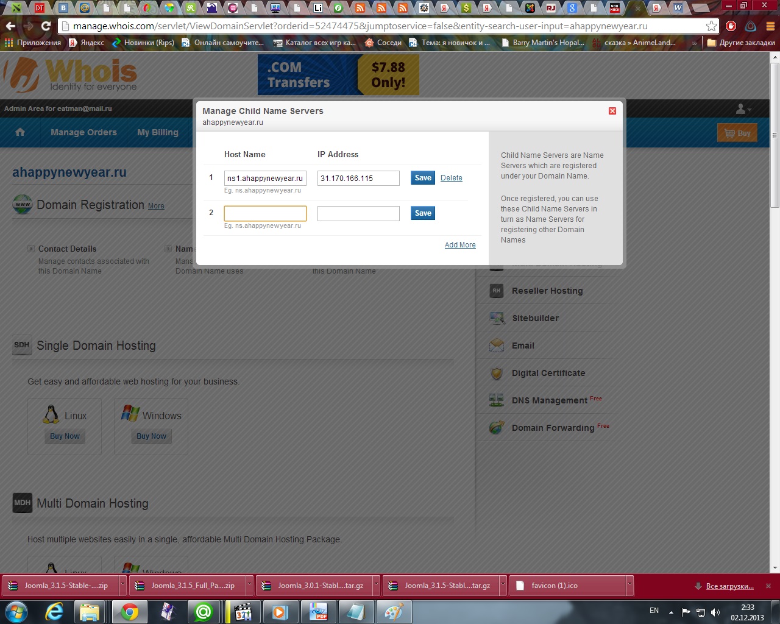
Task: Open the Новинки (Rips) bookmark
Action: 143,43
